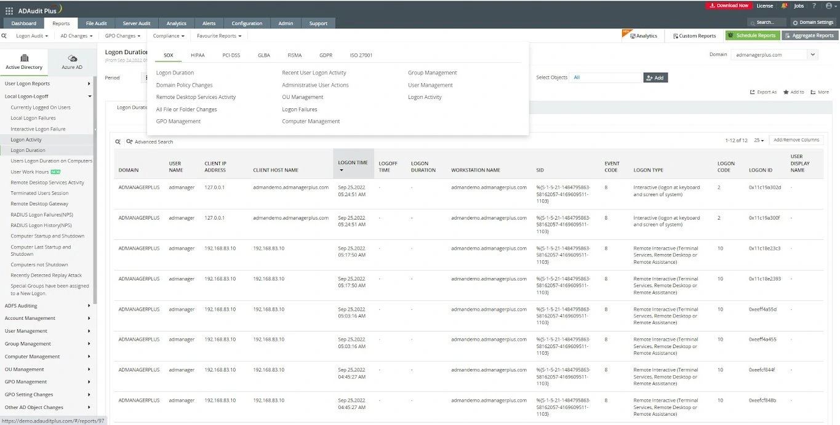Screen dimensions: 840x425
Task: Open Domain Policy Changes report link
Action: 184,85
